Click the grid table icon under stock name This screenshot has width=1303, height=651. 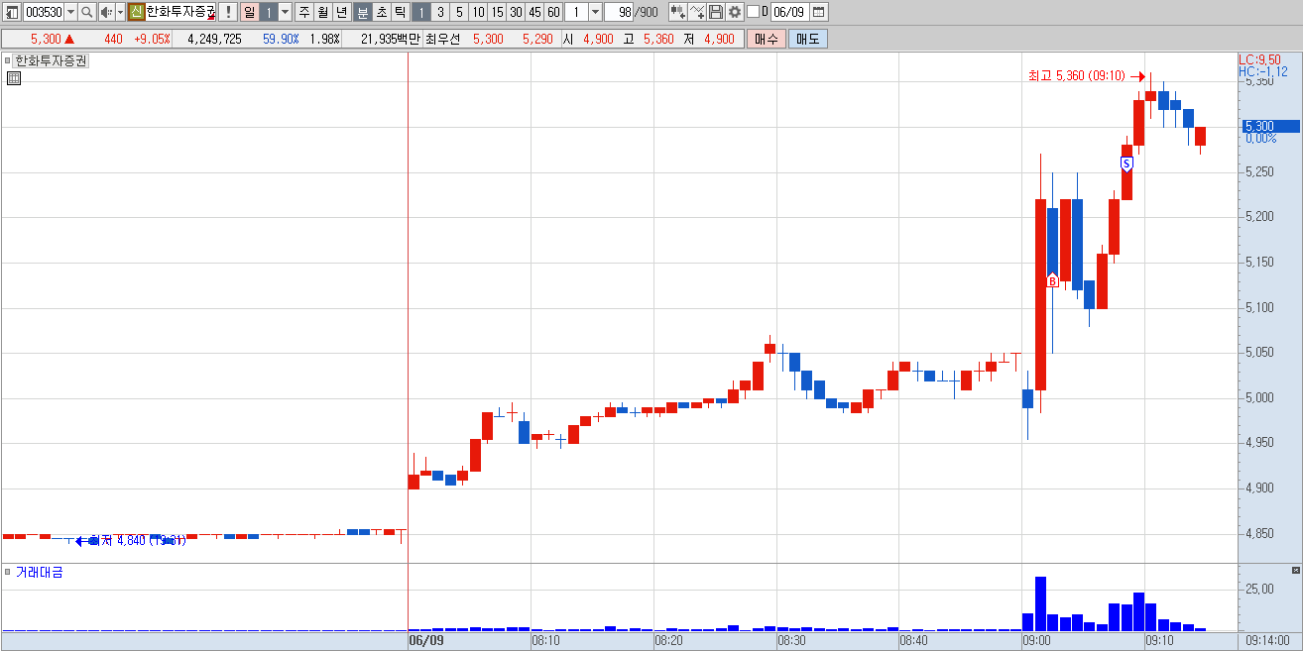point(14,78)
